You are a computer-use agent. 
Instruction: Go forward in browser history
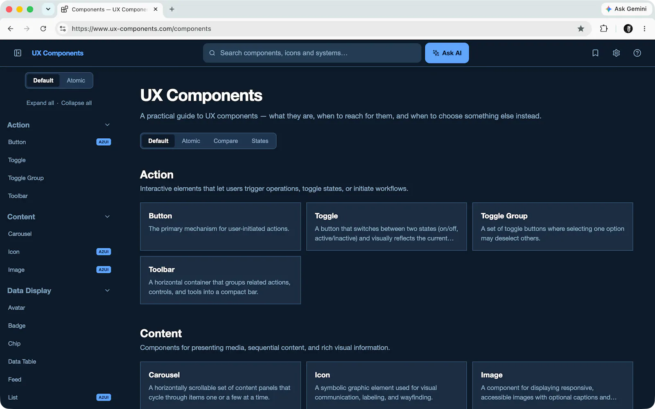(27, 29)
